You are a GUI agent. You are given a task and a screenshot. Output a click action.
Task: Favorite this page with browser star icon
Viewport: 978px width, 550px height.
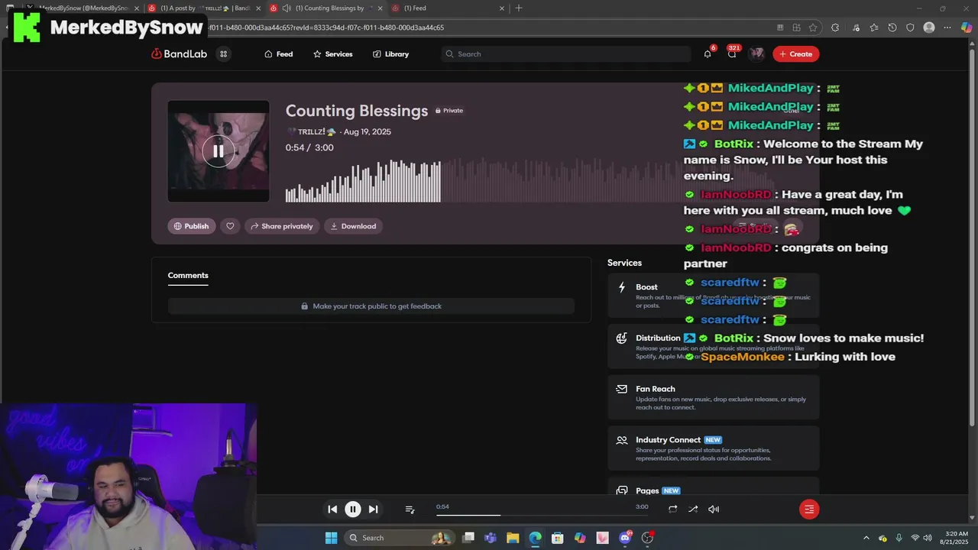[813, 27]
